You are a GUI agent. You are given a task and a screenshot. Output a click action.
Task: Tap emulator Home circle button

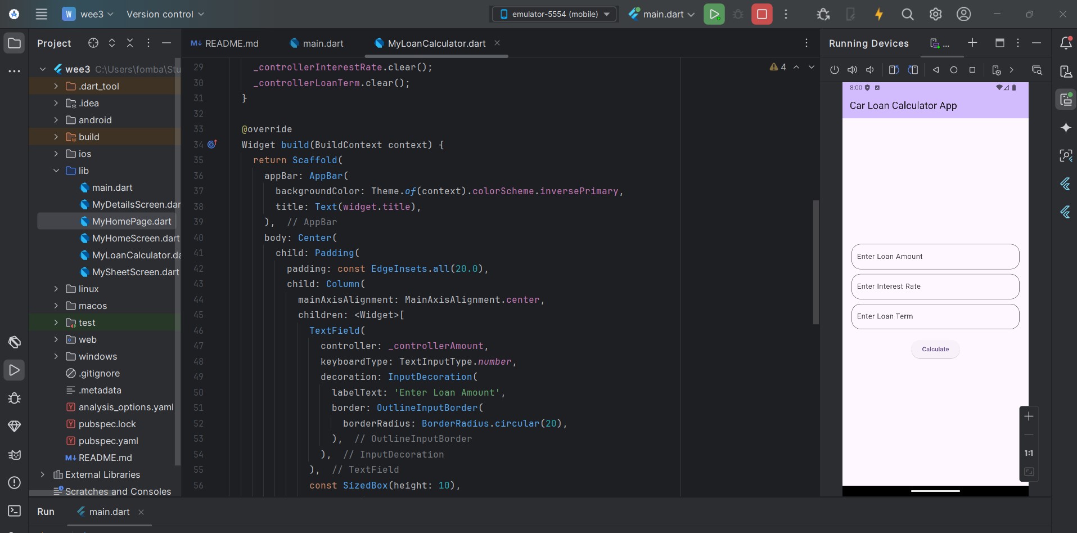(x=954, y=70)
